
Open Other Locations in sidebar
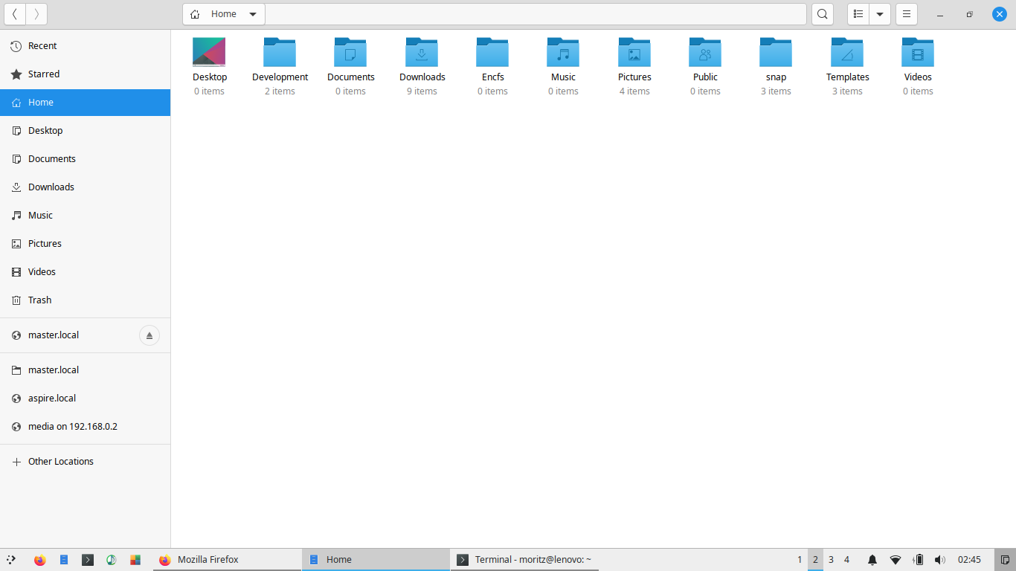tap(85, 462)
